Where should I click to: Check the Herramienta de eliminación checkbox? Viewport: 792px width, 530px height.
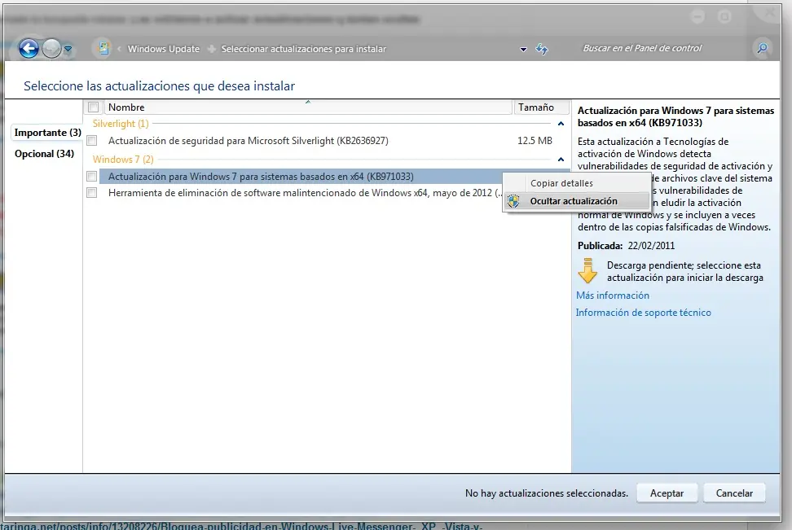click(x=92, y=193)
